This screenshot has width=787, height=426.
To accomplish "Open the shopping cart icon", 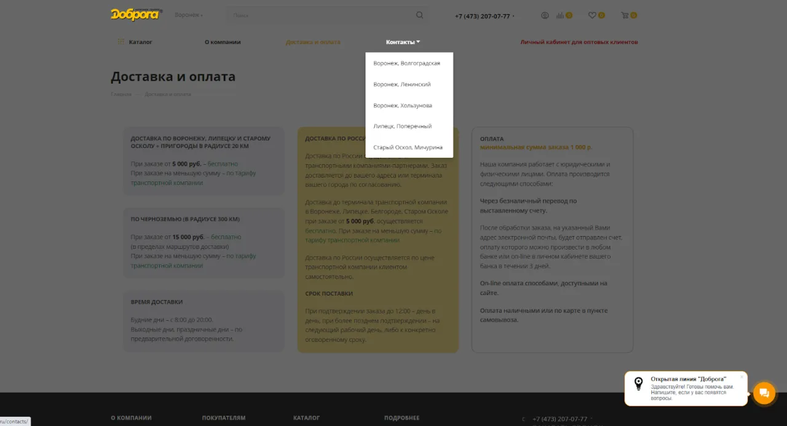I will 626,15.
